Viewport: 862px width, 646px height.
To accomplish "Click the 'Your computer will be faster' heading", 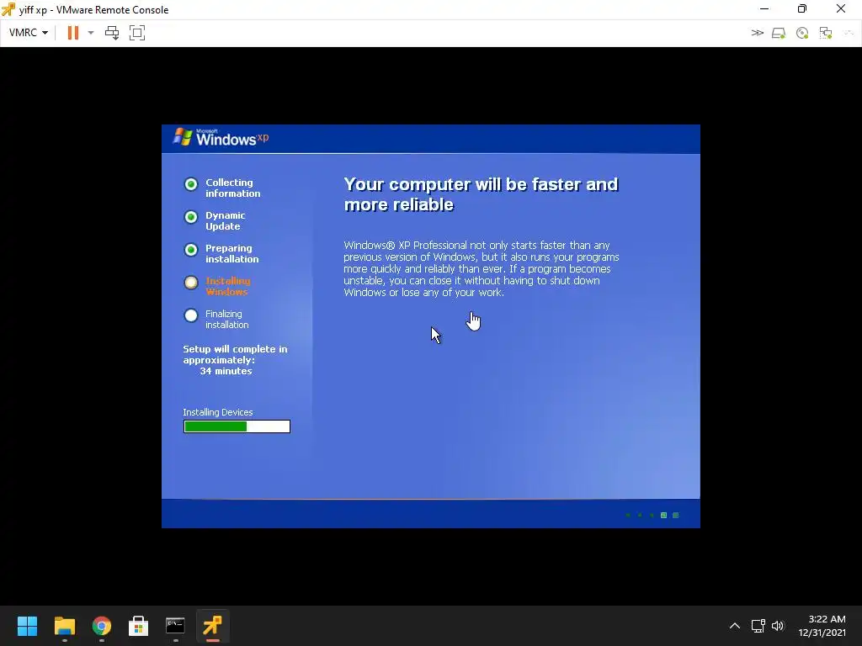I will [x=481, y=194].
